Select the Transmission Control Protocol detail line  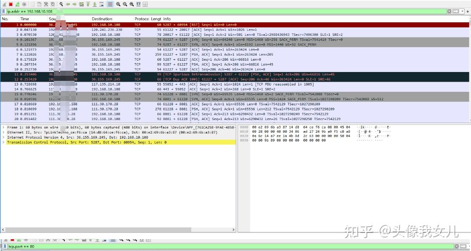point(118,142)
